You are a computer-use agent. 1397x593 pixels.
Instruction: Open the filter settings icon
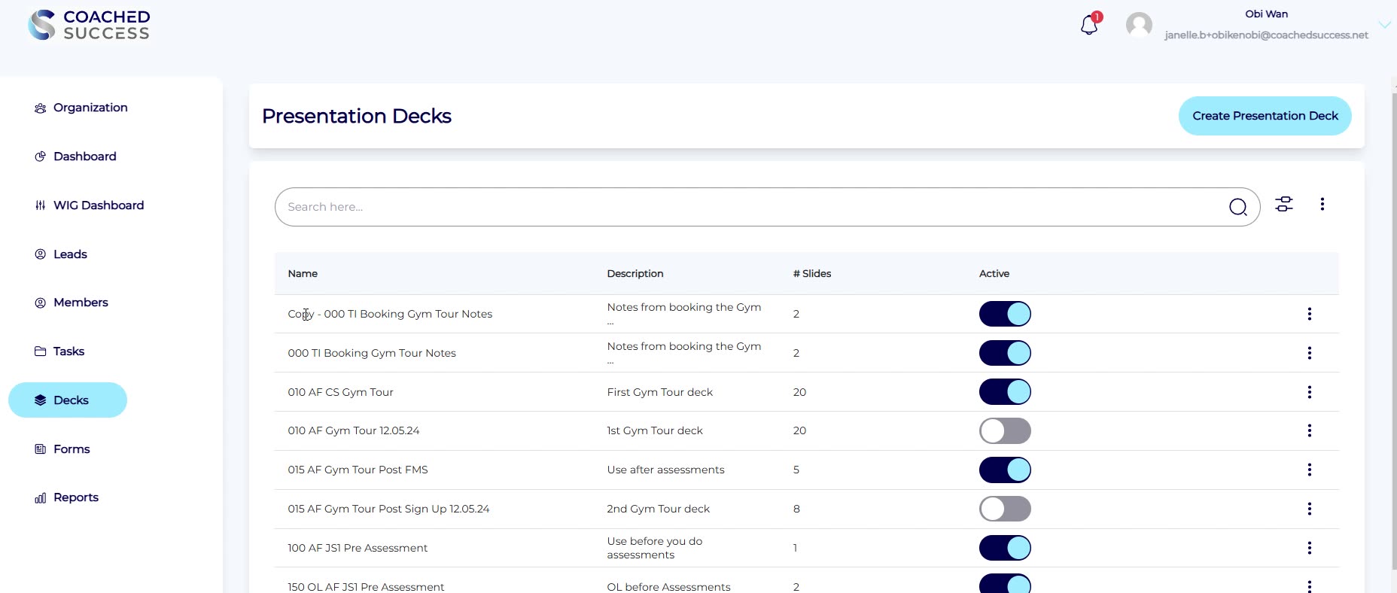1284,204
